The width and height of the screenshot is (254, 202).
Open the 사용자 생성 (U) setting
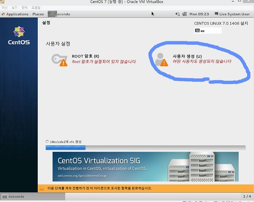point(193,59)
